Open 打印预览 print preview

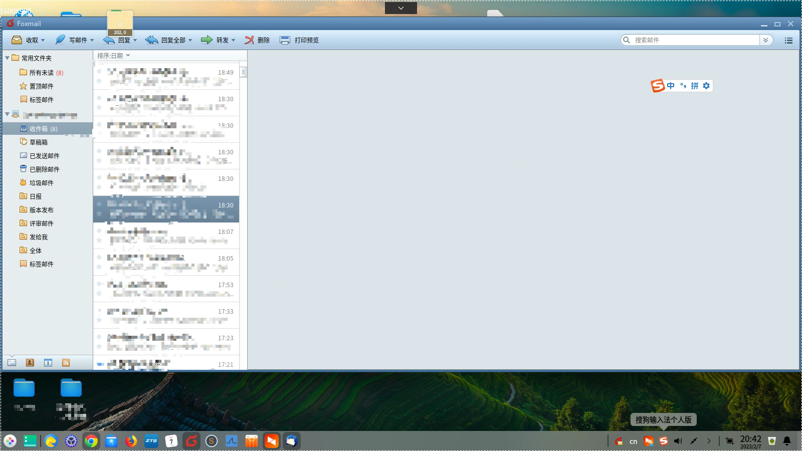299,40
